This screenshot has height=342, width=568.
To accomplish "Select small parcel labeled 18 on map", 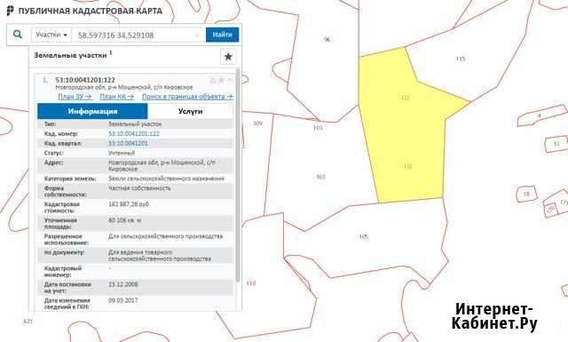I will click(x=526, y=195).
